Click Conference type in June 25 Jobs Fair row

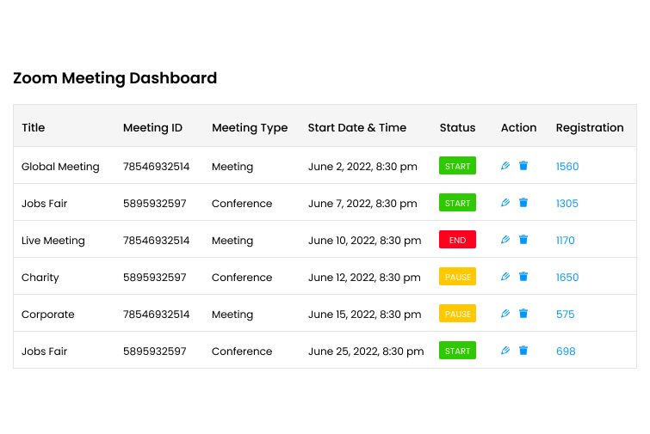tap(242, 351)
